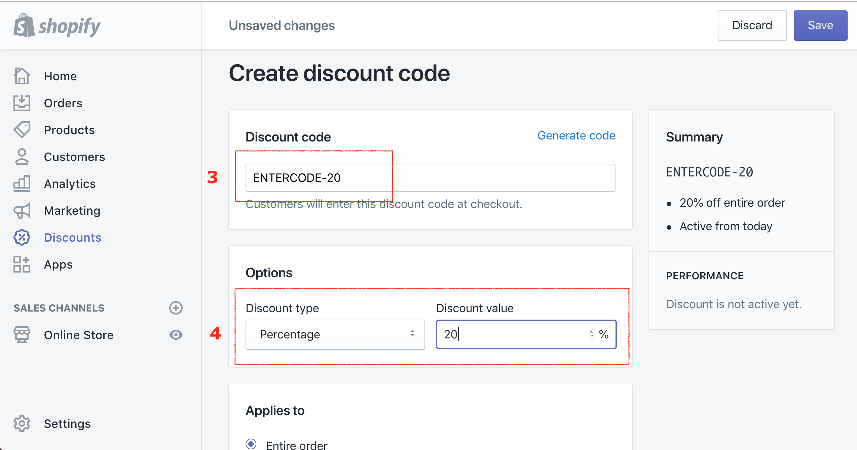This screenshot has width=857, height=450.
Task: Click the Settings gear icon
Action: pyautogui.click(x=22, y=423)
